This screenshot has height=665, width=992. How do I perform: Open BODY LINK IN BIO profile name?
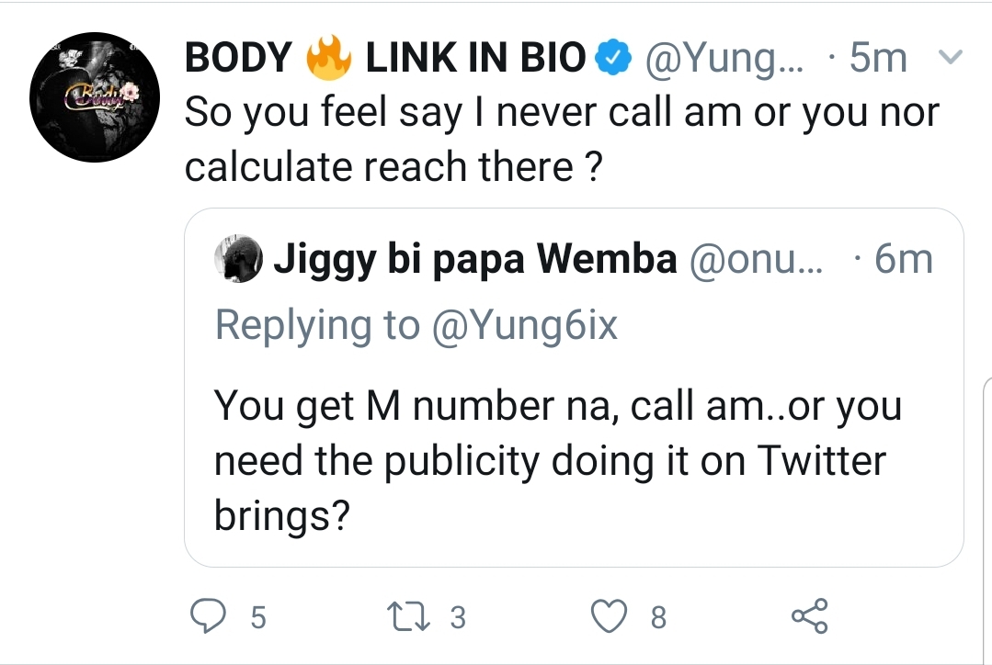pyautogui.click(x=385, y=60)
